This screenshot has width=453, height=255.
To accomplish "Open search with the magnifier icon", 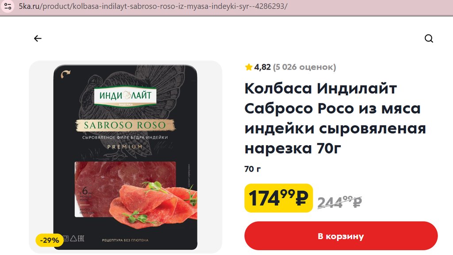I will (429, 38).
